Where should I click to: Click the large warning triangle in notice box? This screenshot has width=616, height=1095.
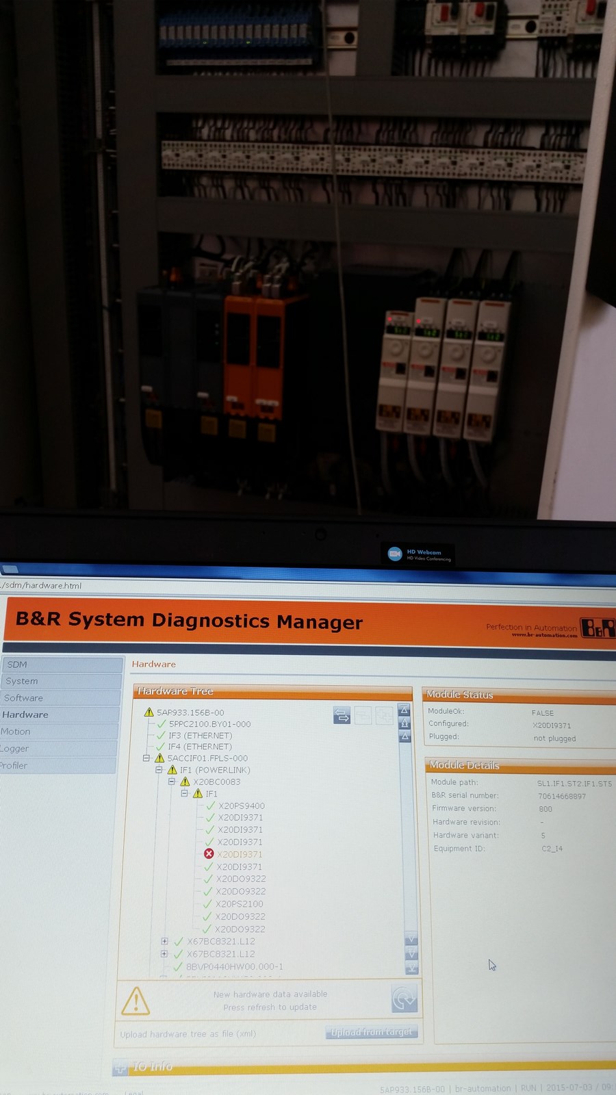136,1001
